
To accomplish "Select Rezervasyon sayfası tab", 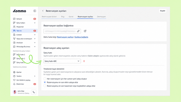I will pyautogui.click(x=85, y=17).
